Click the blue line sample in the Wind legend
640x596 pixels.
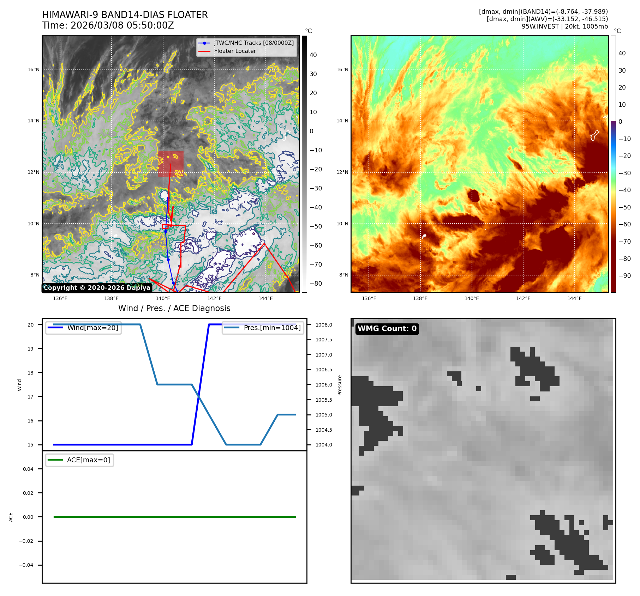(55, 328)
